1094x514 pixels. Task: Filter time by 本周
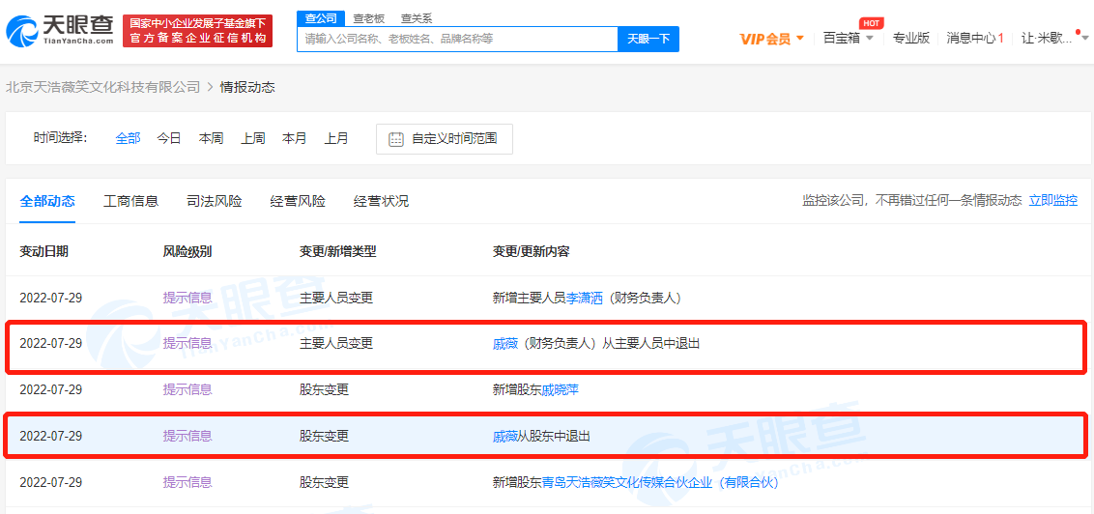(x=211, y=138)
